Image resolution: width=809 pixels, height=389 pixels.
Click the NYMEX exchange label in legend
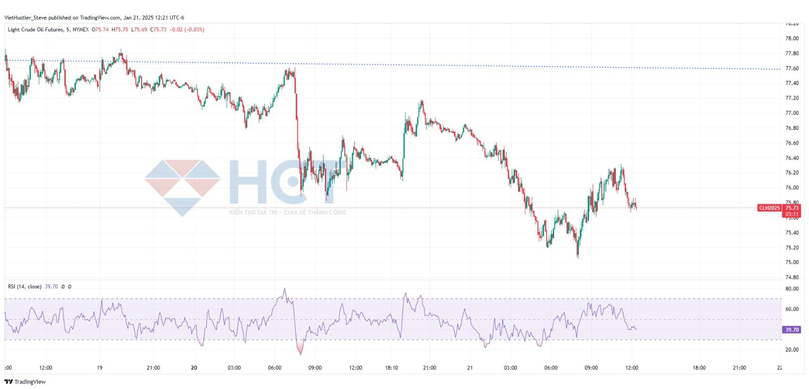point(80,30)
